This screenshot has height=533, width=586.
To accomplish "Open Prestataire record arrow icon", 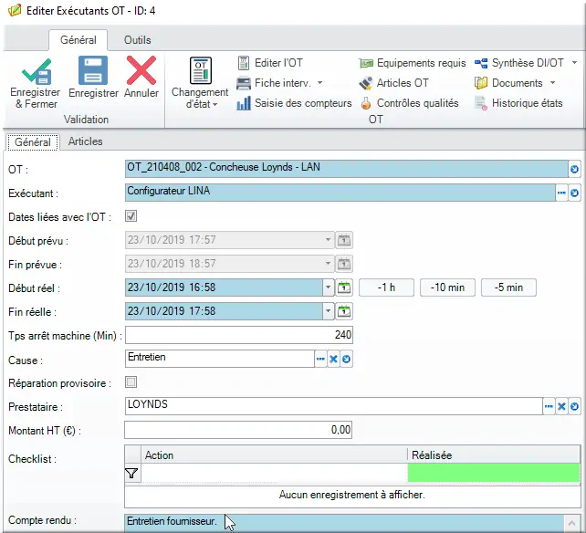I will pos(574,406).
